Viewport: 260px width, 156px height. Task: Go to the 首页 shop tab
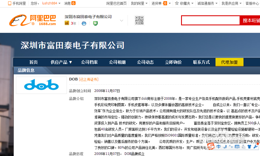pos(34,62)
